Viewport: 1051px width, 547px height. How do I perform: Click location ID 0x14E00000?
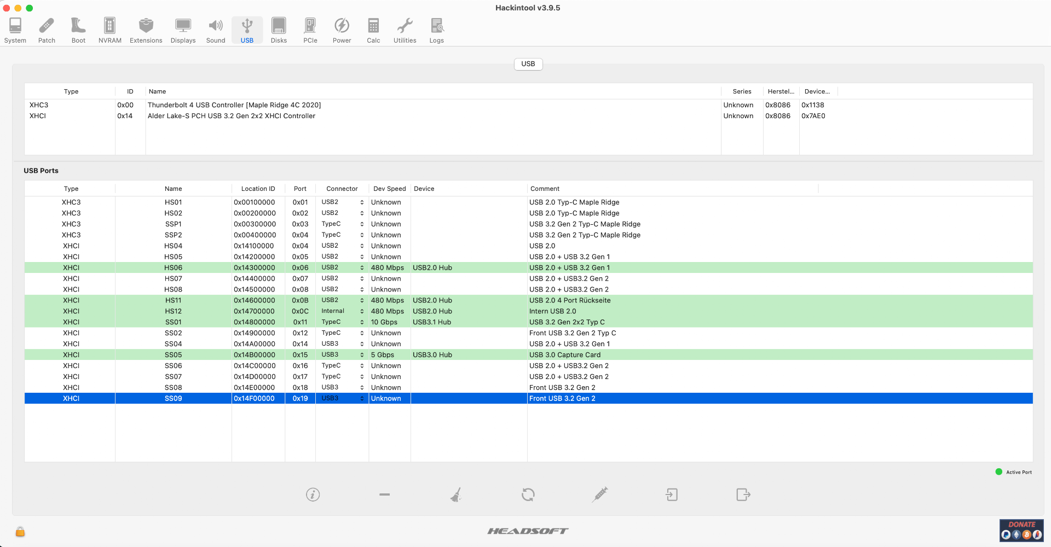tap(255, 388)
